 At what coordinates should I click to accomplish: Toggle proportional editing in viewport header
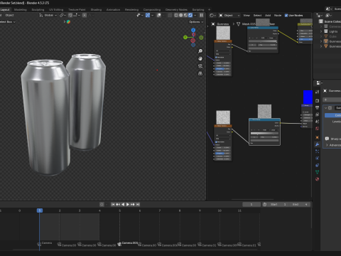pyautogui.click(x=85, y=15)
